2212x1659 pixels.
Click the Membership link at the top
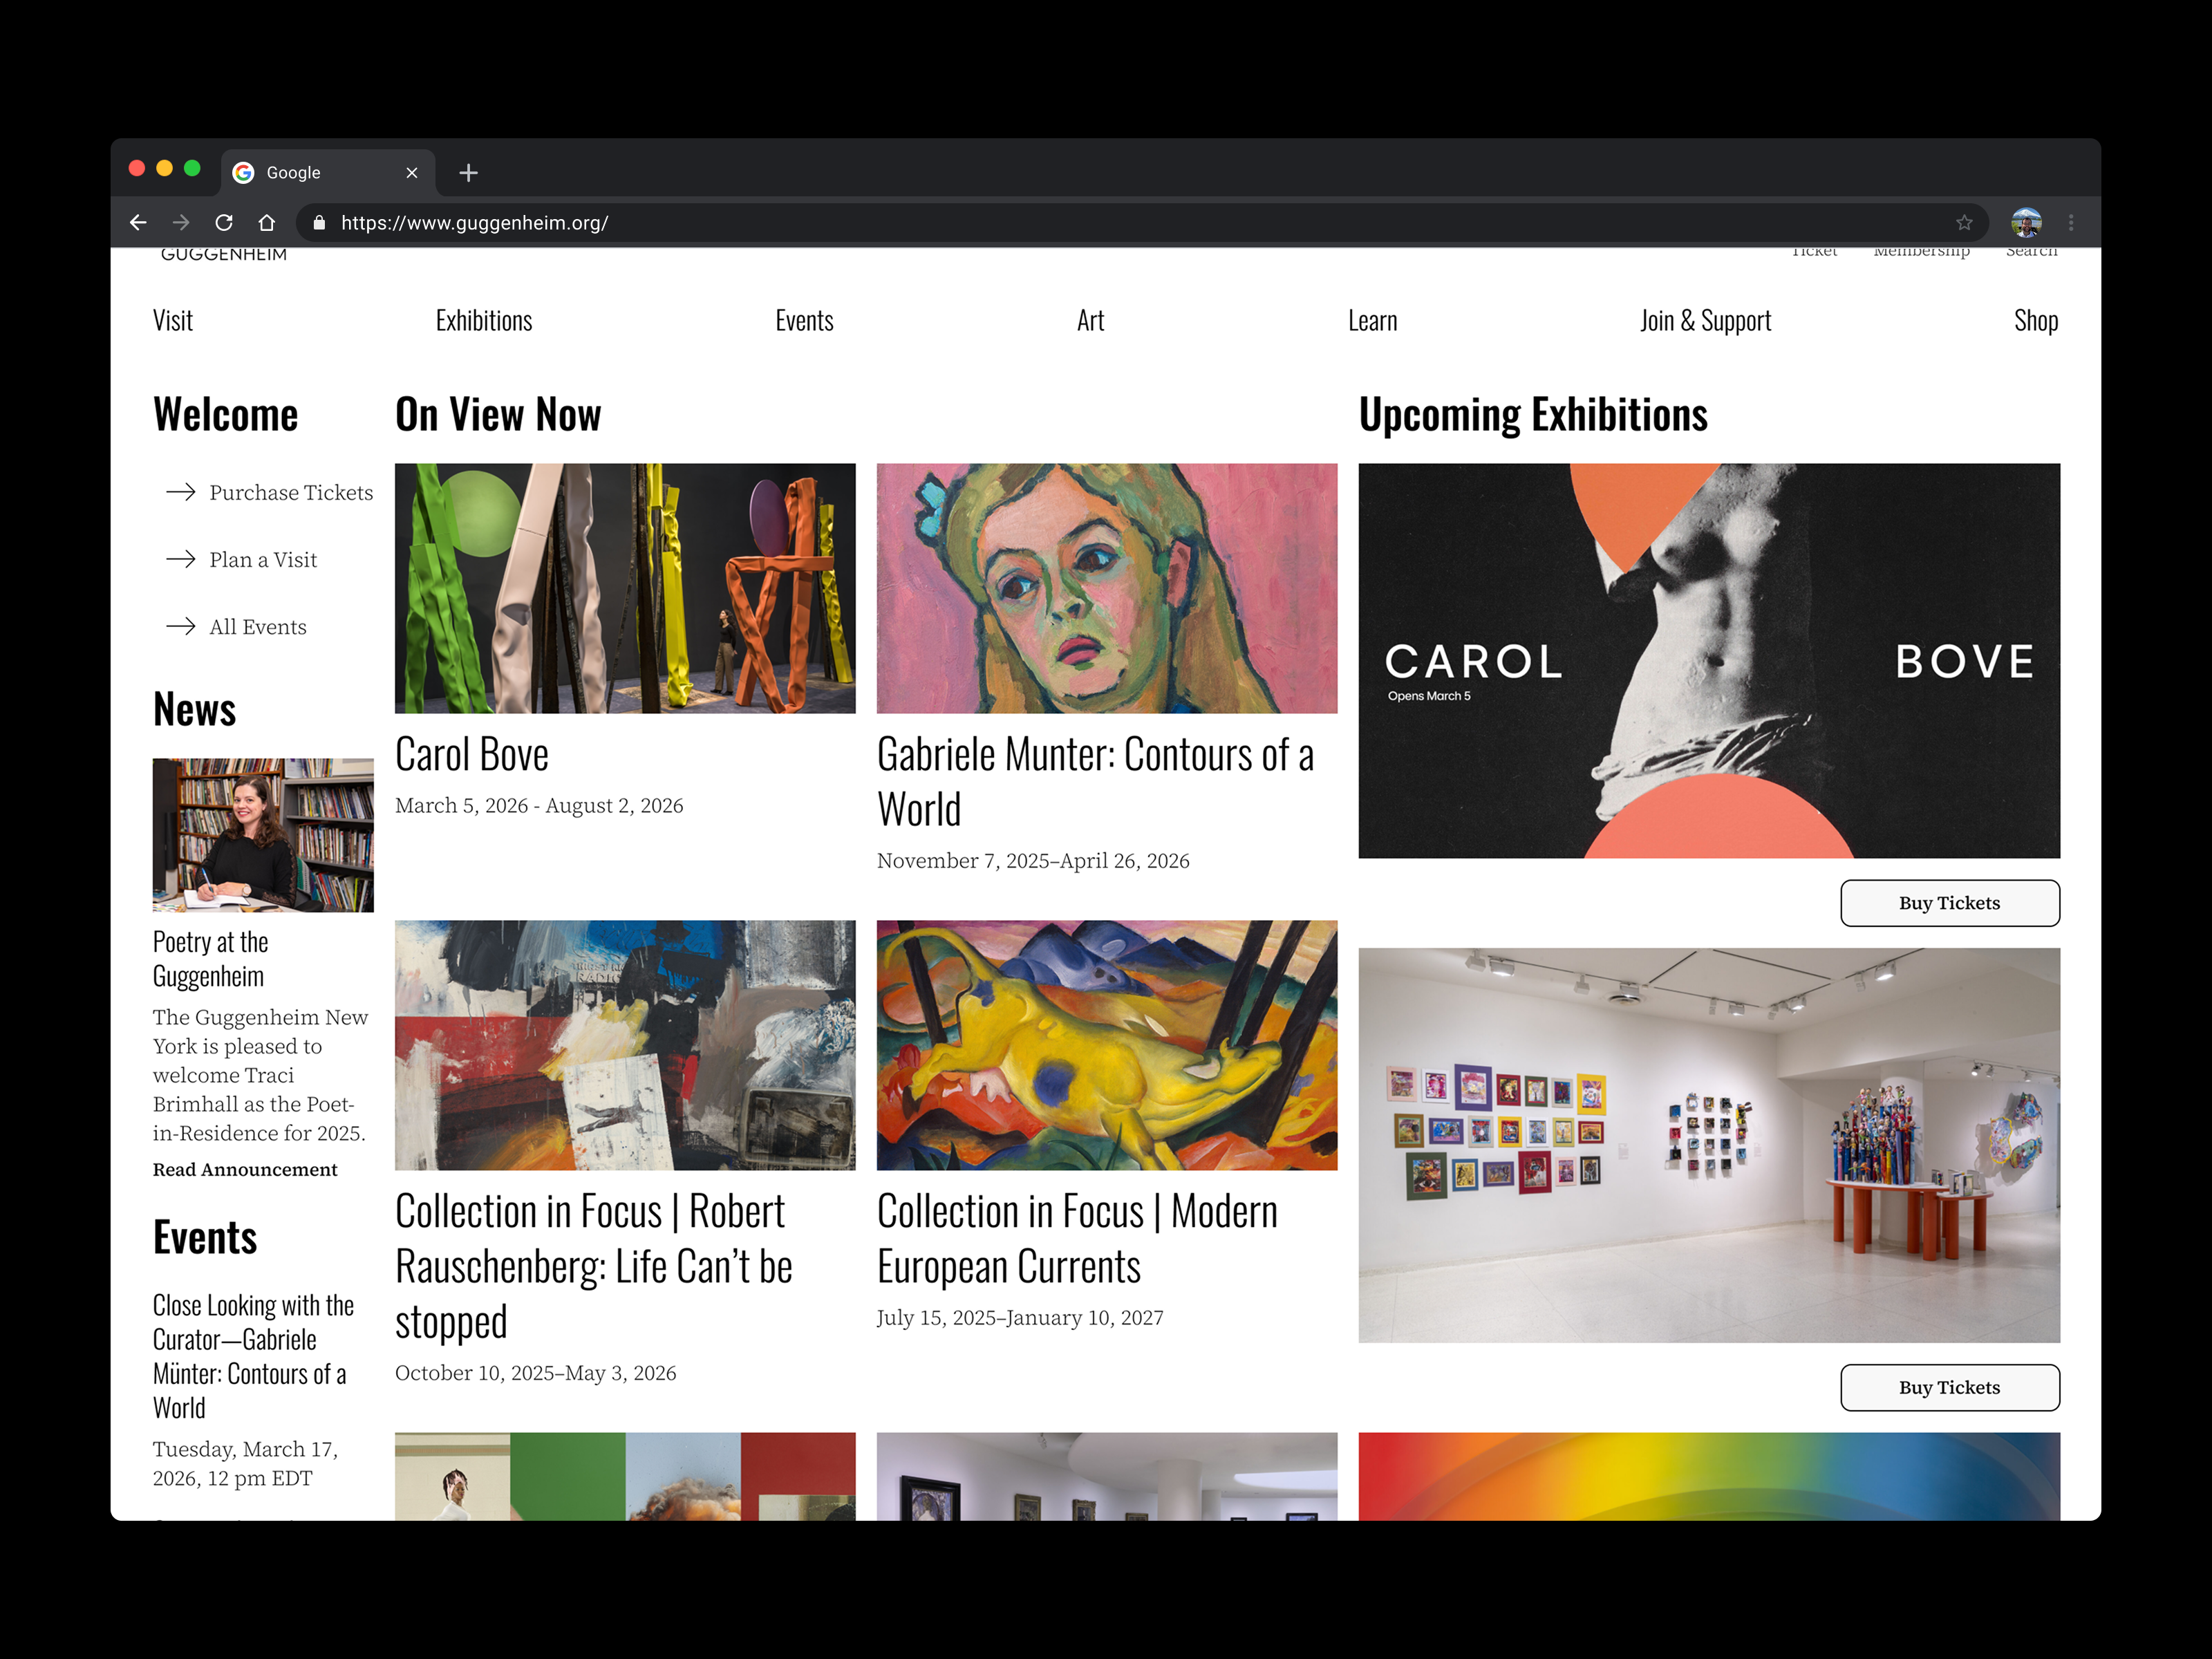tap(1921, 251)
